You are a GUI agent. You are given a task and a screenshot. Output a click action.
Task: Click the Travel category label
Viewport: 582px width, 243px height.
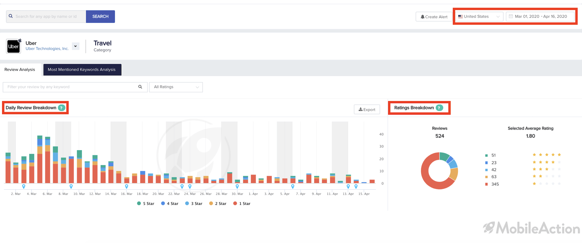(102, 43)
